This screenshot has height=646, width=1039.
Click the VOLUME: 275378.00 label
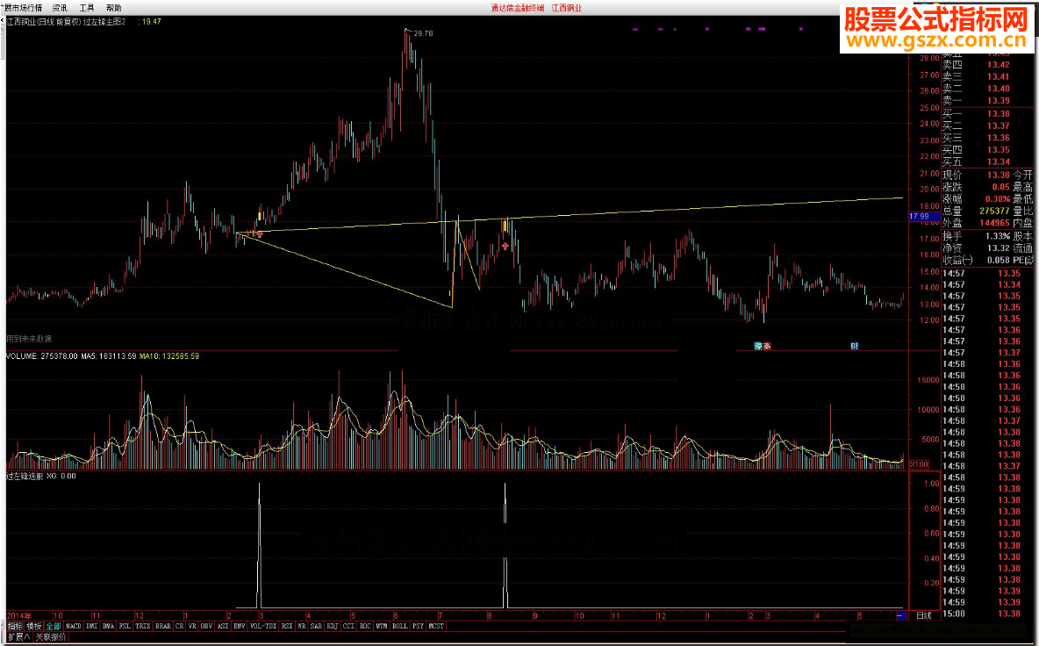click(42, 356)
